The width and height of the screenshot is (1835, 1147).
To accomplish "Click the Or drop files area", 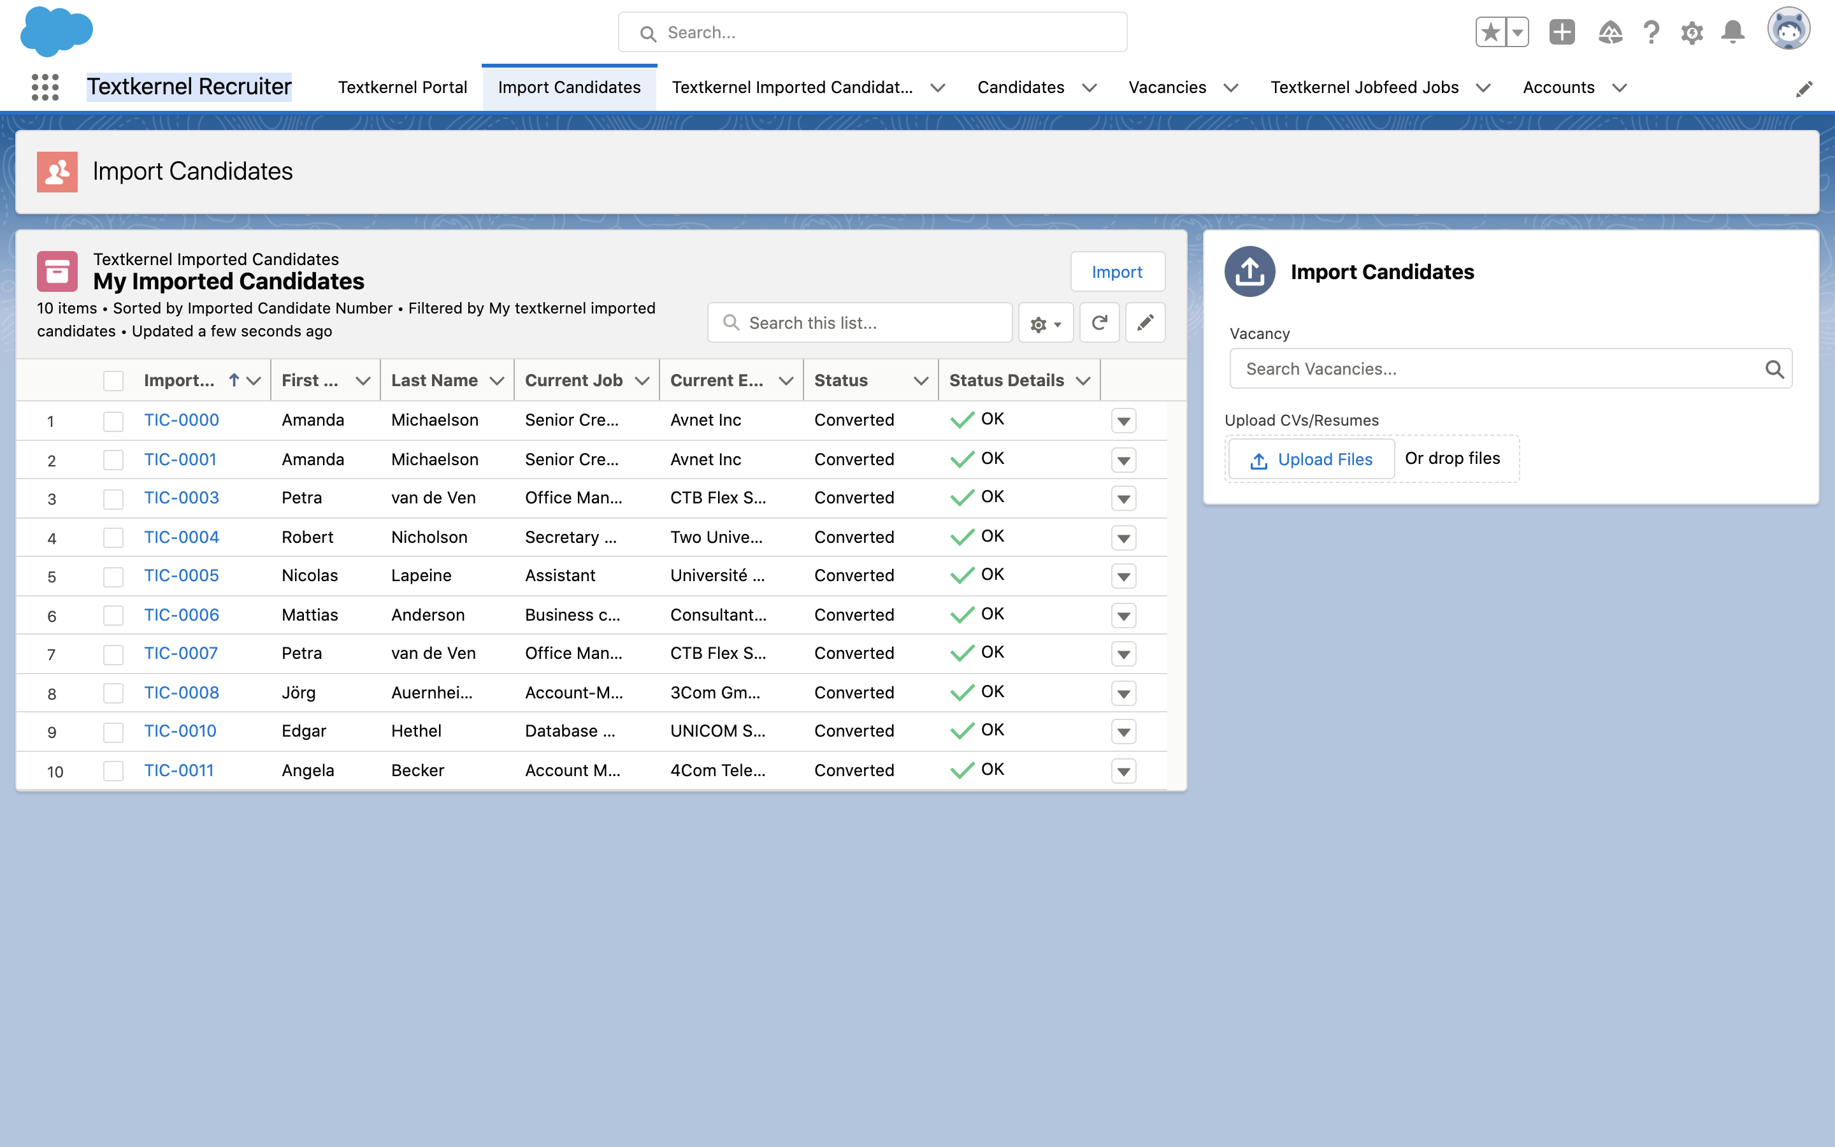I will (1452, 458).
